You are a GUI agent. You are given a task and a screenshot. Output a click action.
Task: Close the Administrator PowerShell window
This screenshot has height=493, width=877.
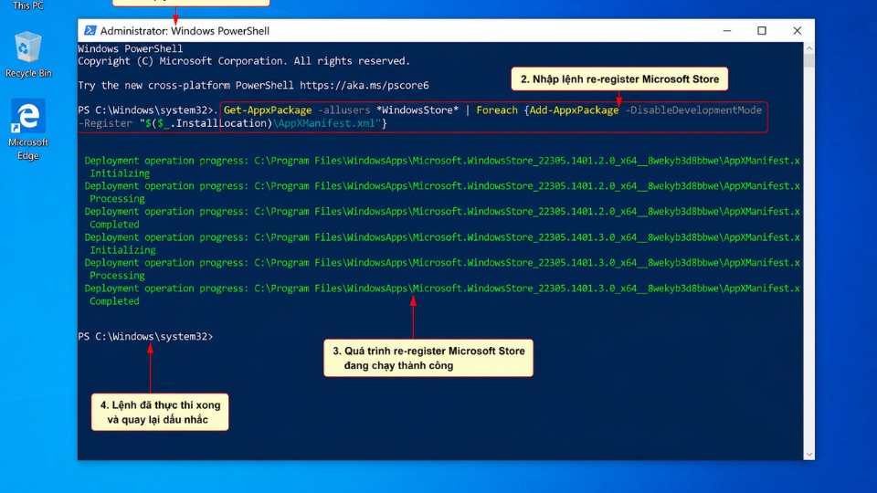797,31
